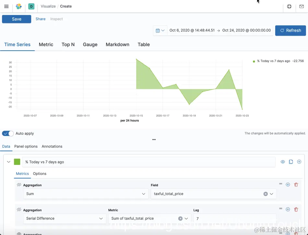Switch to the Markdown tab
This screenshot has height=235, width=308.
click(x=117, y=44)
